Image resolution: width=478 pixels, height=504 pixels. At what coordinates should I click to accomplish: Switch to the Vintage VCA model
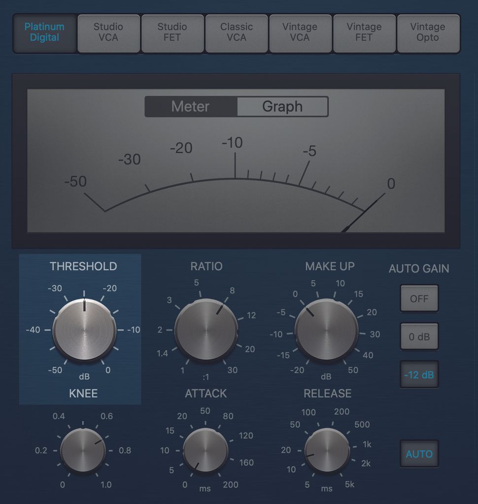300,33
